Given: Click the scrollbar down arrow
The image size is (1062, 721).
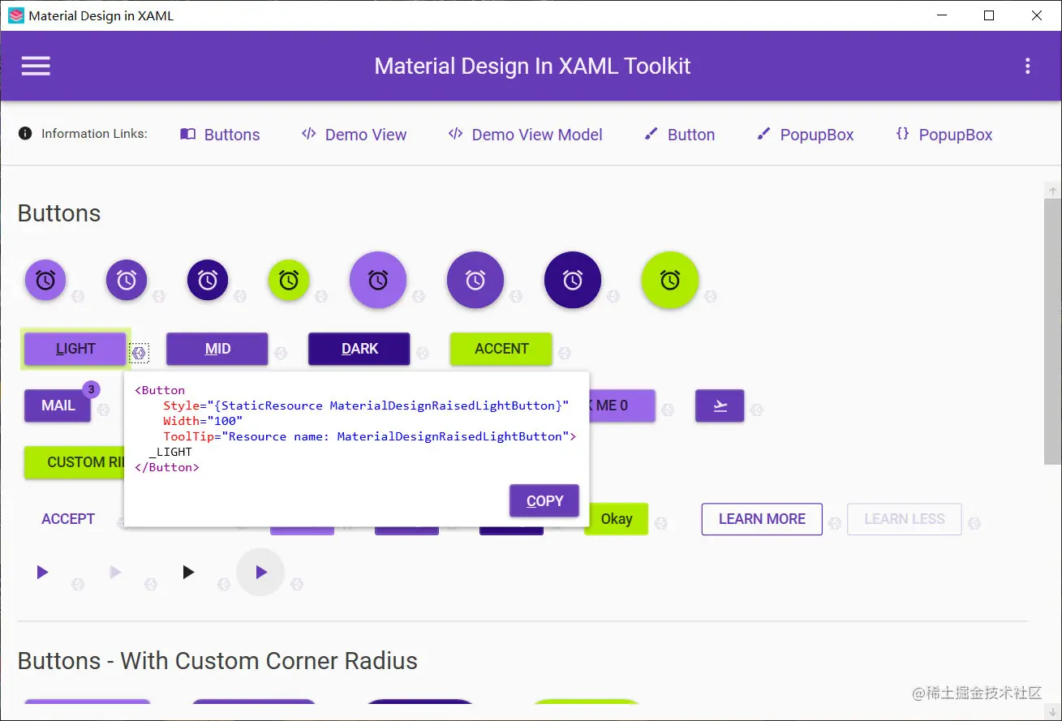Looking at the screenshot, I should 1052,711.
